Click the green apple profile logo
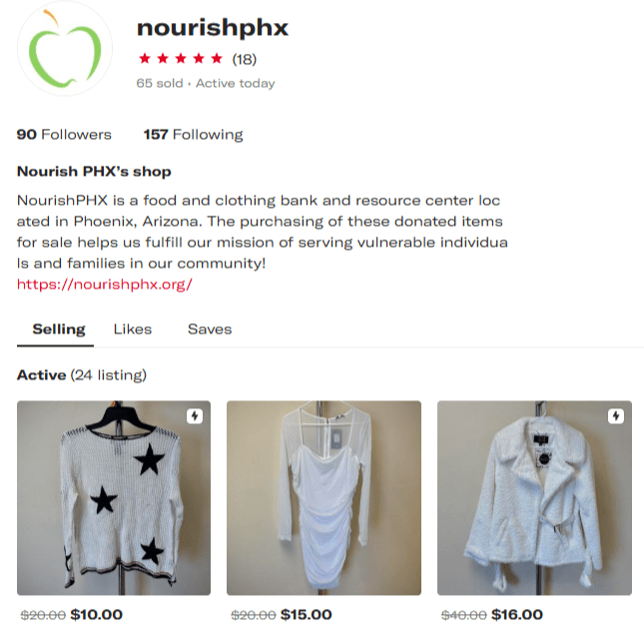Image resolution: width=644 pixels, height=633 pixels. pos(65,48)
